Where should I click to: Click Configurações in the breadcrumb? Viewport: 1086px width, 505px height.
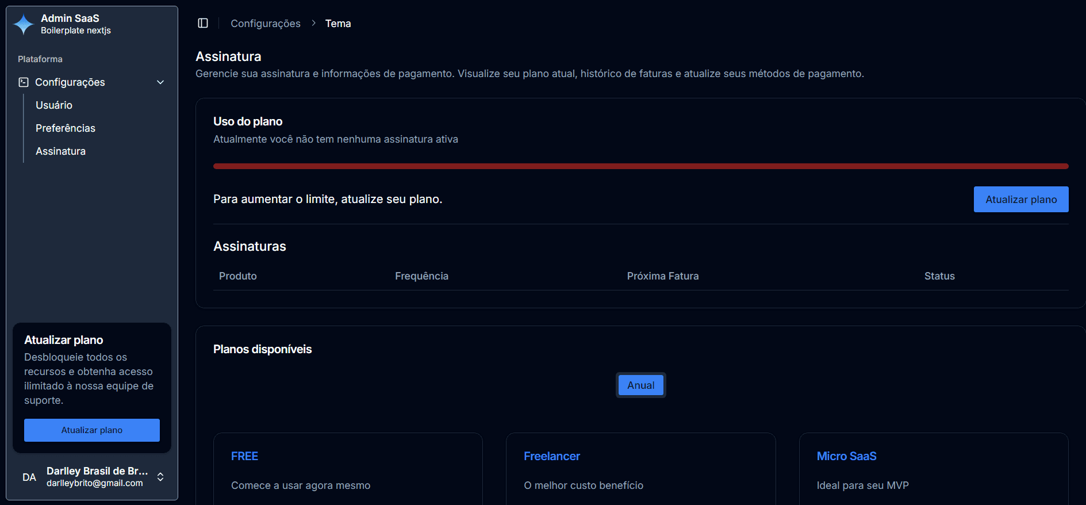tap(266, 24)
